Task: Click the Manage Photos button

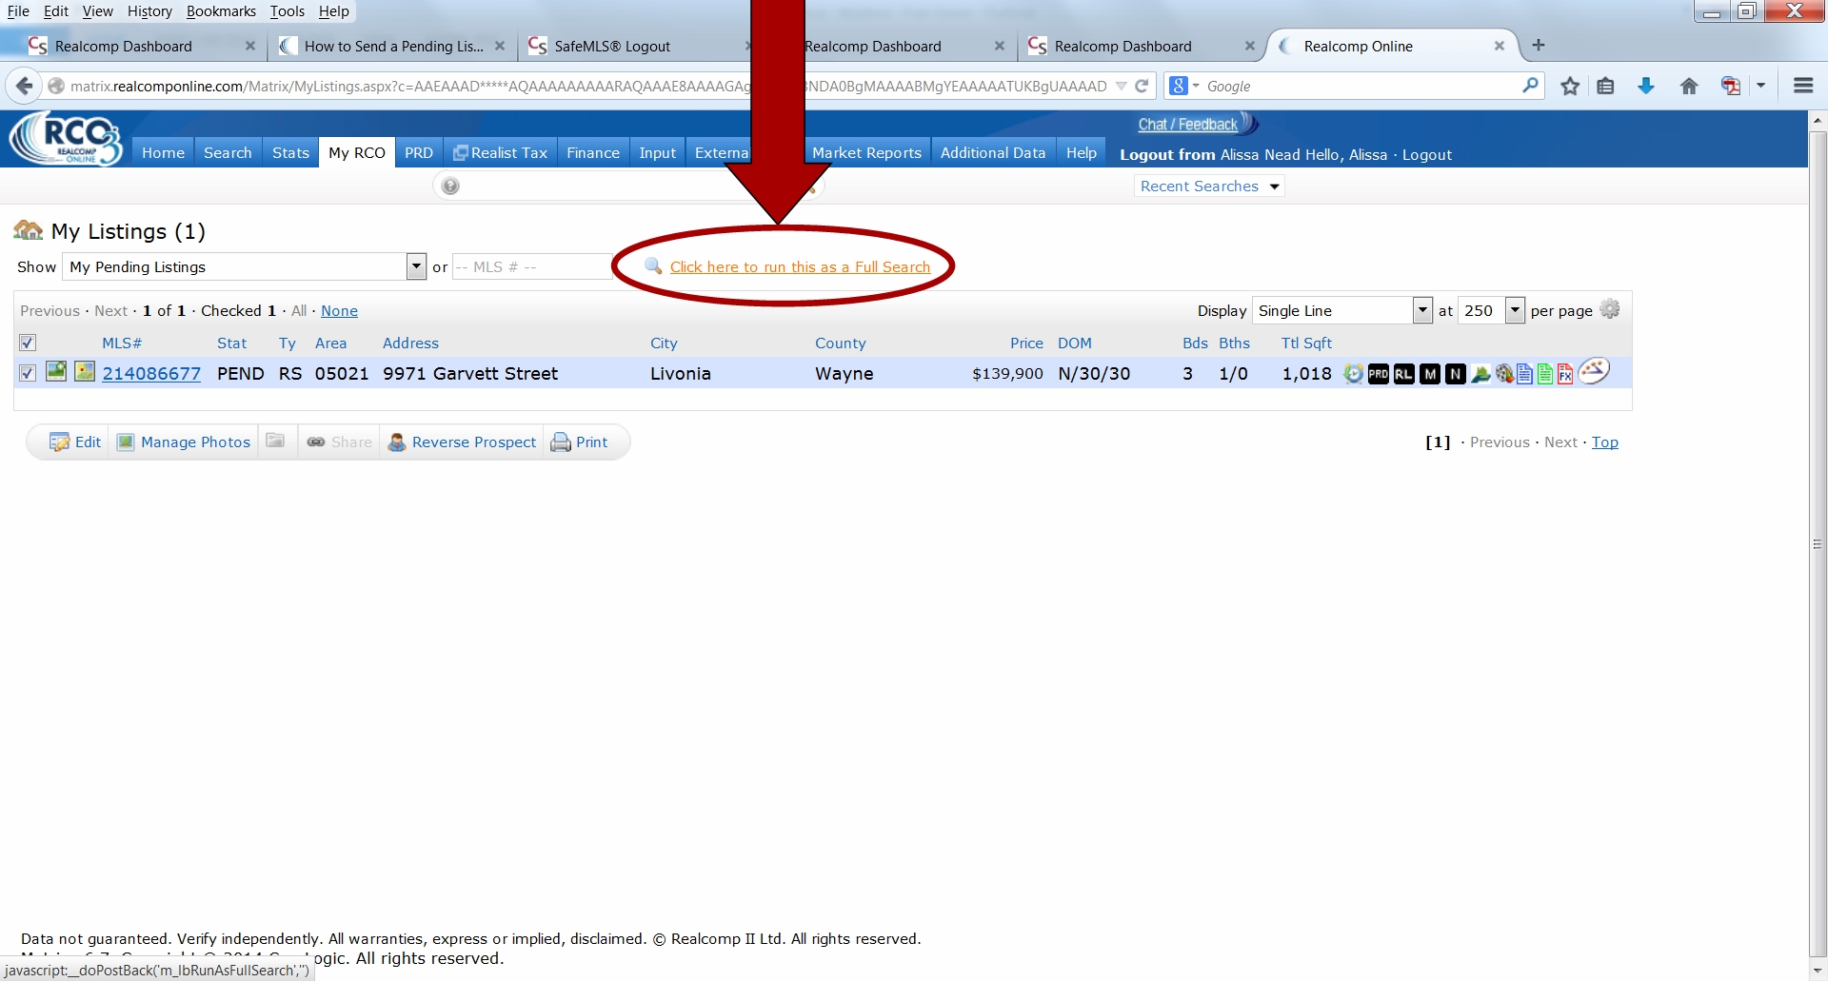Action: pos(183,442)
